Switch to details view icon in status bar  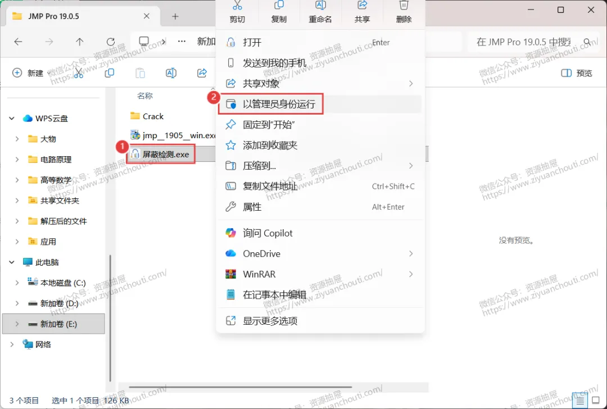pos(580,401)
